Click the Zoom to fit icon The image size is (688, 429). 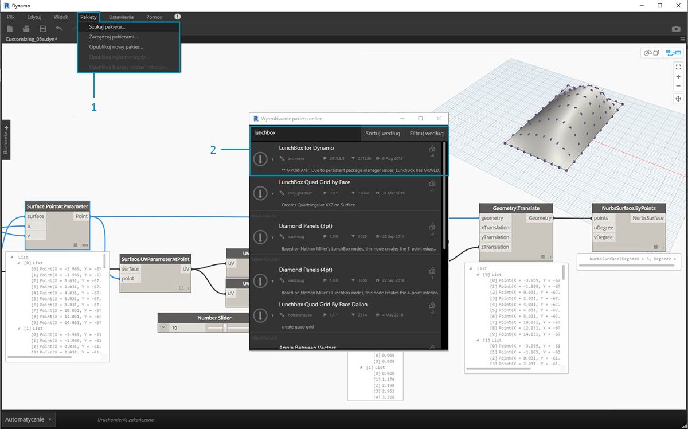[678, 67]
